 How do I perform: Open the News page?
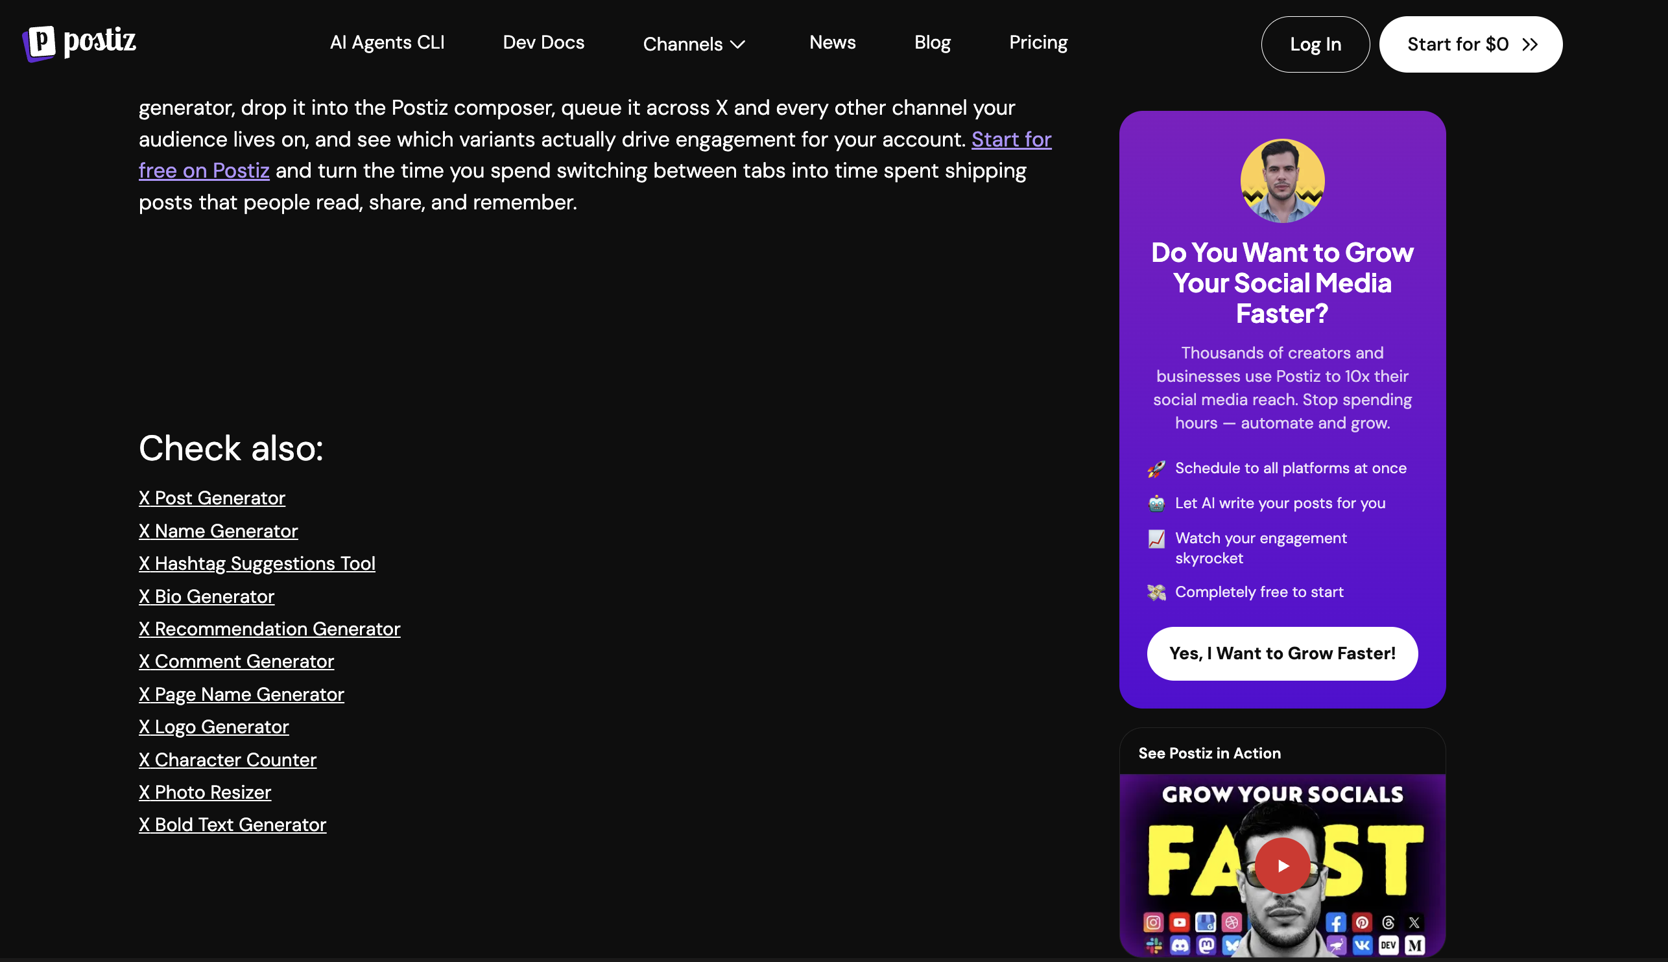pyautogui.click(x=832, y=43)
